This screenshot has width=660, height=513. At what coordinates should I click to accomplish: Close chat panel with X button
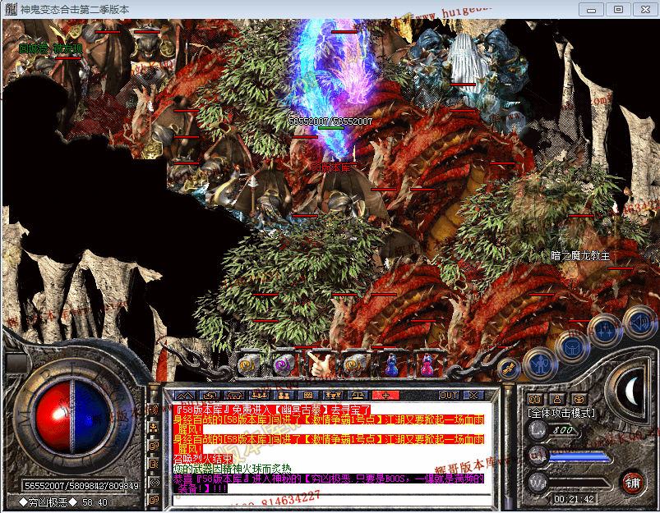pos(473,396)
